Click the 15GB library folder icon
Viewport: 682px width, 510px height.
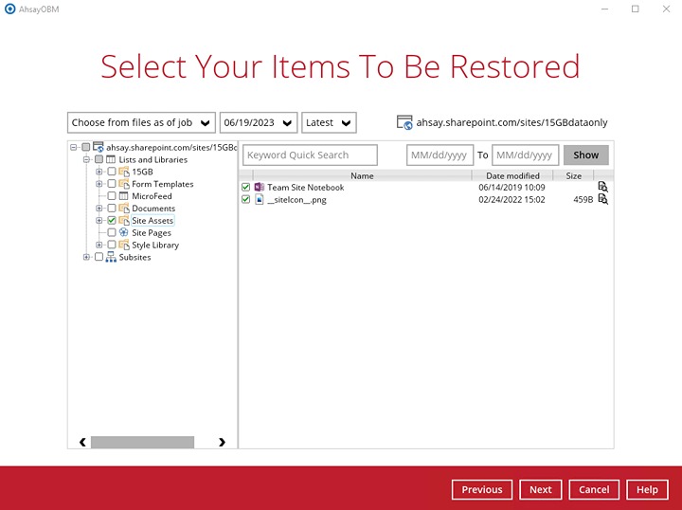point(124,172)
